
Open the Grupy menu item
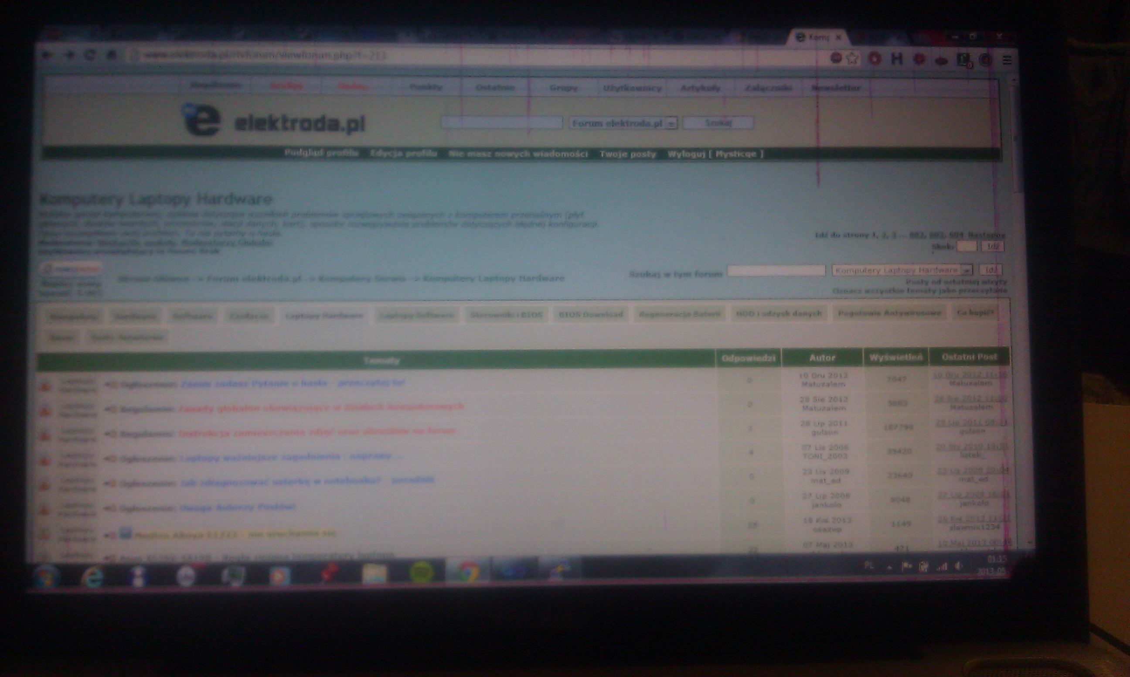coord(563,88)
